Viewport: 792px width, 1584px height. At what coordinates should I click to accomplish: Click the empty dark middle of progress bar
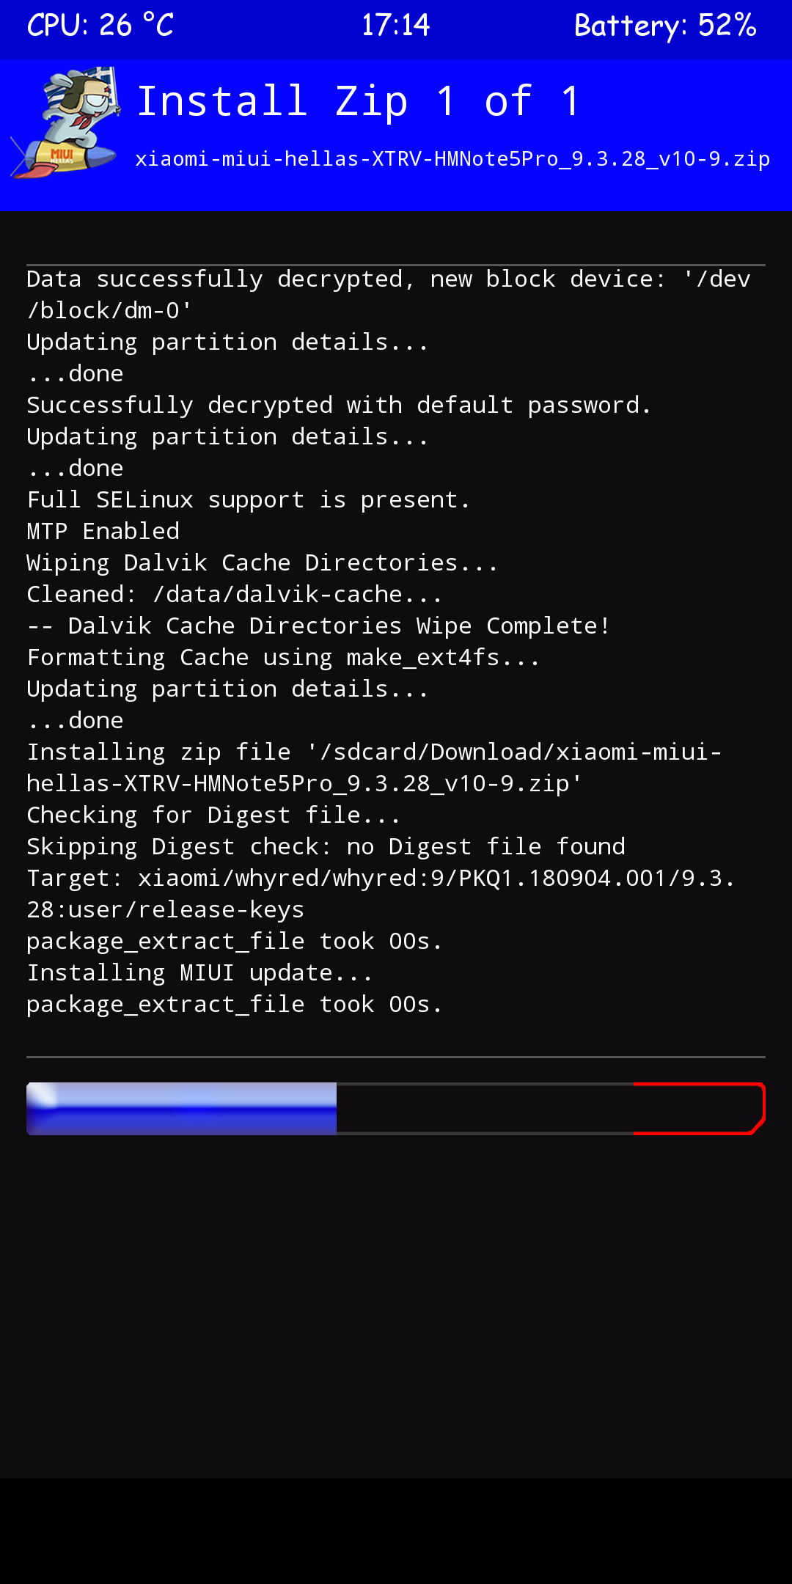point(484,1108)
